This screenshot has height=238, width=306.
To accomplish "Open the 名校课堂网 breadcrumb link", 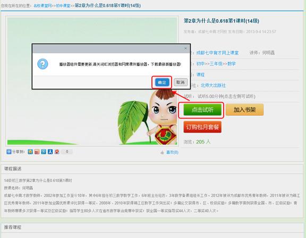I will click(x=42, y=6).
